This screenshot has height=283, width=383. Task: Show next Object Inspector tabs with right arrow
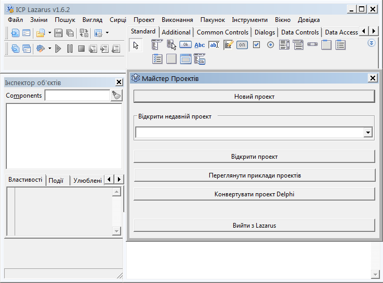click(119, 180)
